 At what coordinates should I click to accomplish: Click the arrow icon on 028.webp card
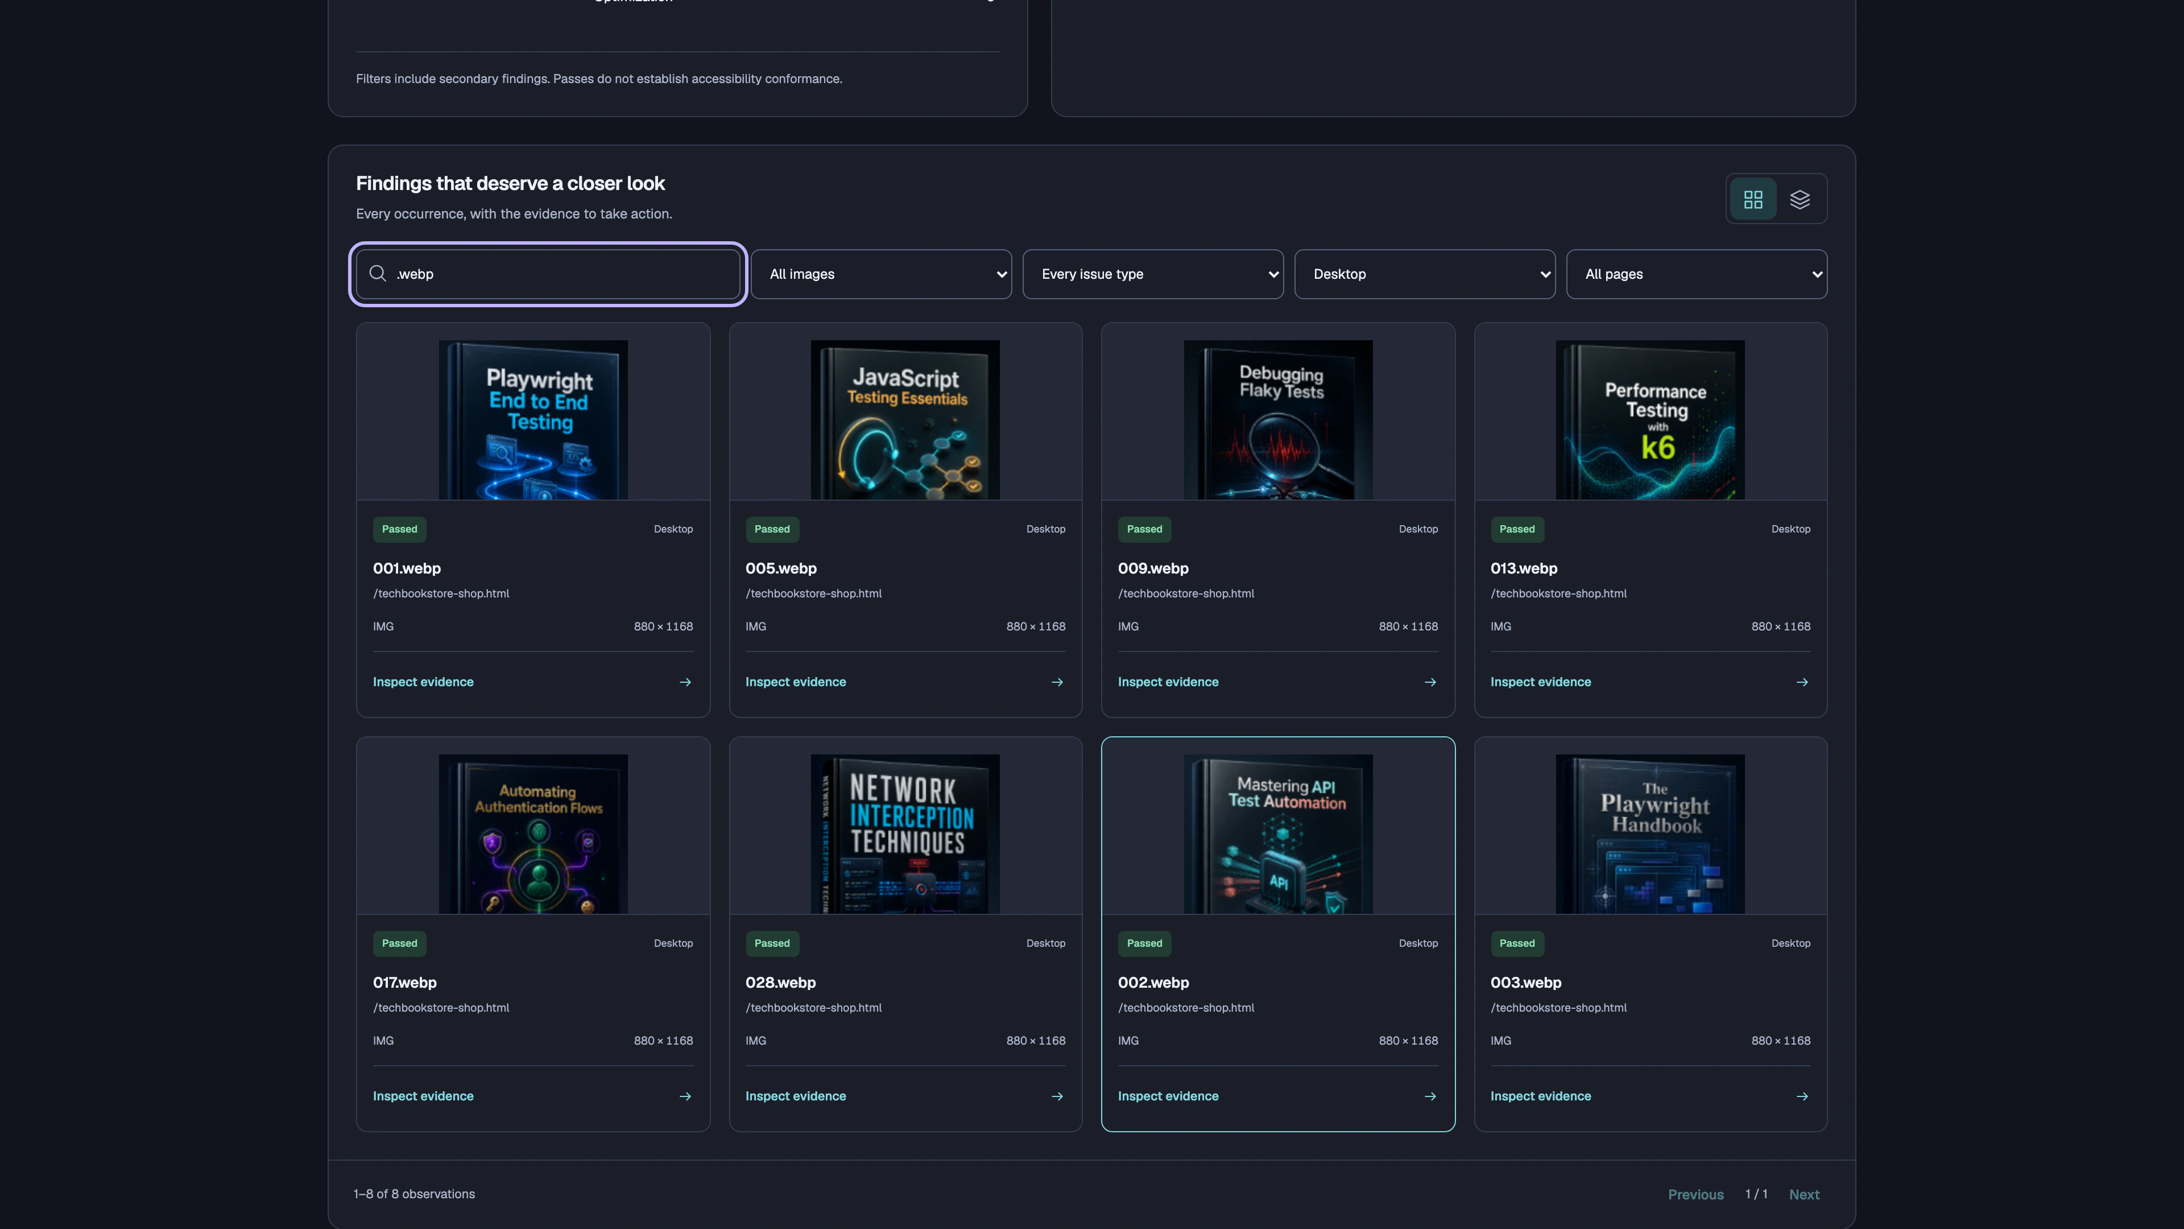(x=1057, y=1096)
